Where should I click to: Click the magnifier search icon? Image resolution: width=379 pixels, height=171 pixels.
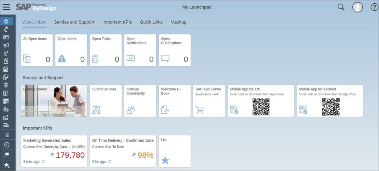coord(341,7)
